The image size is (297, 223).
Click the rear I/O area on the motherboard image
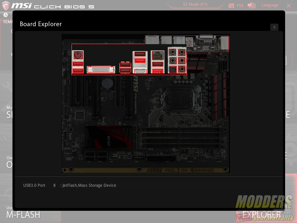tap(187, 43)
